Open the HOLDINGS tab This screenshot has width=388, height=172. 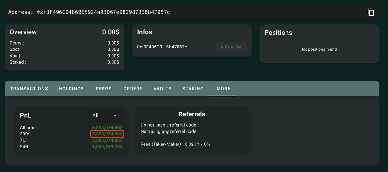click(x=71, y=89)
